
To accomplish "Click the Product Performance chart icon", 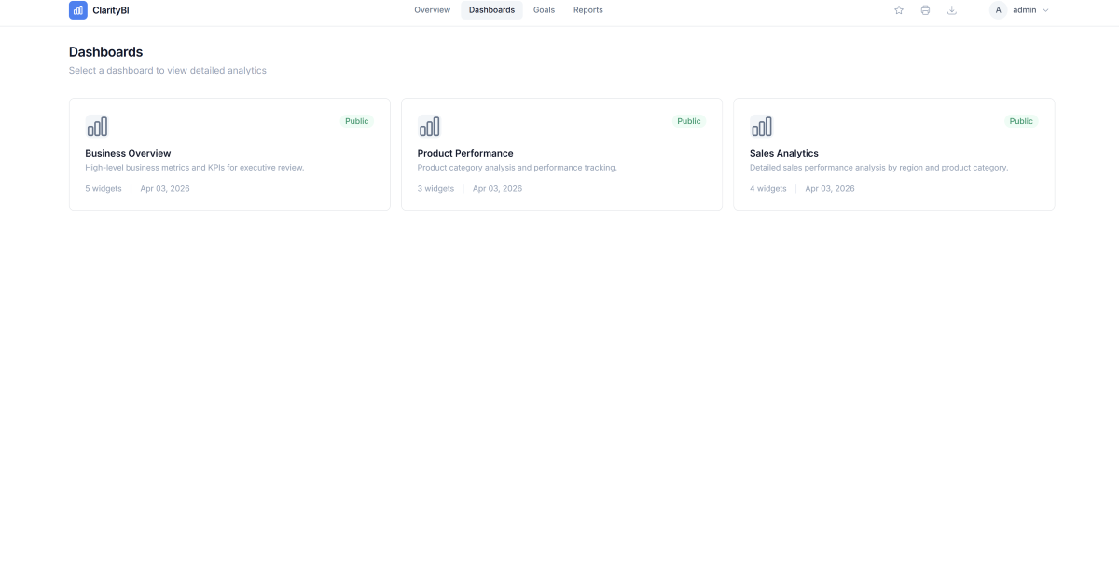I will pos(430,126).
